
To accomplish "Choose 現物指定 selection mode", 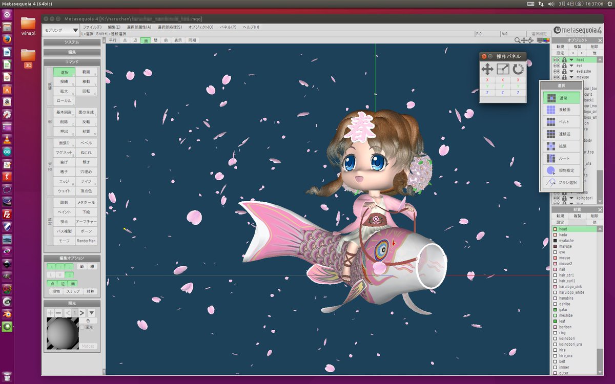I will tap(561, 170).
